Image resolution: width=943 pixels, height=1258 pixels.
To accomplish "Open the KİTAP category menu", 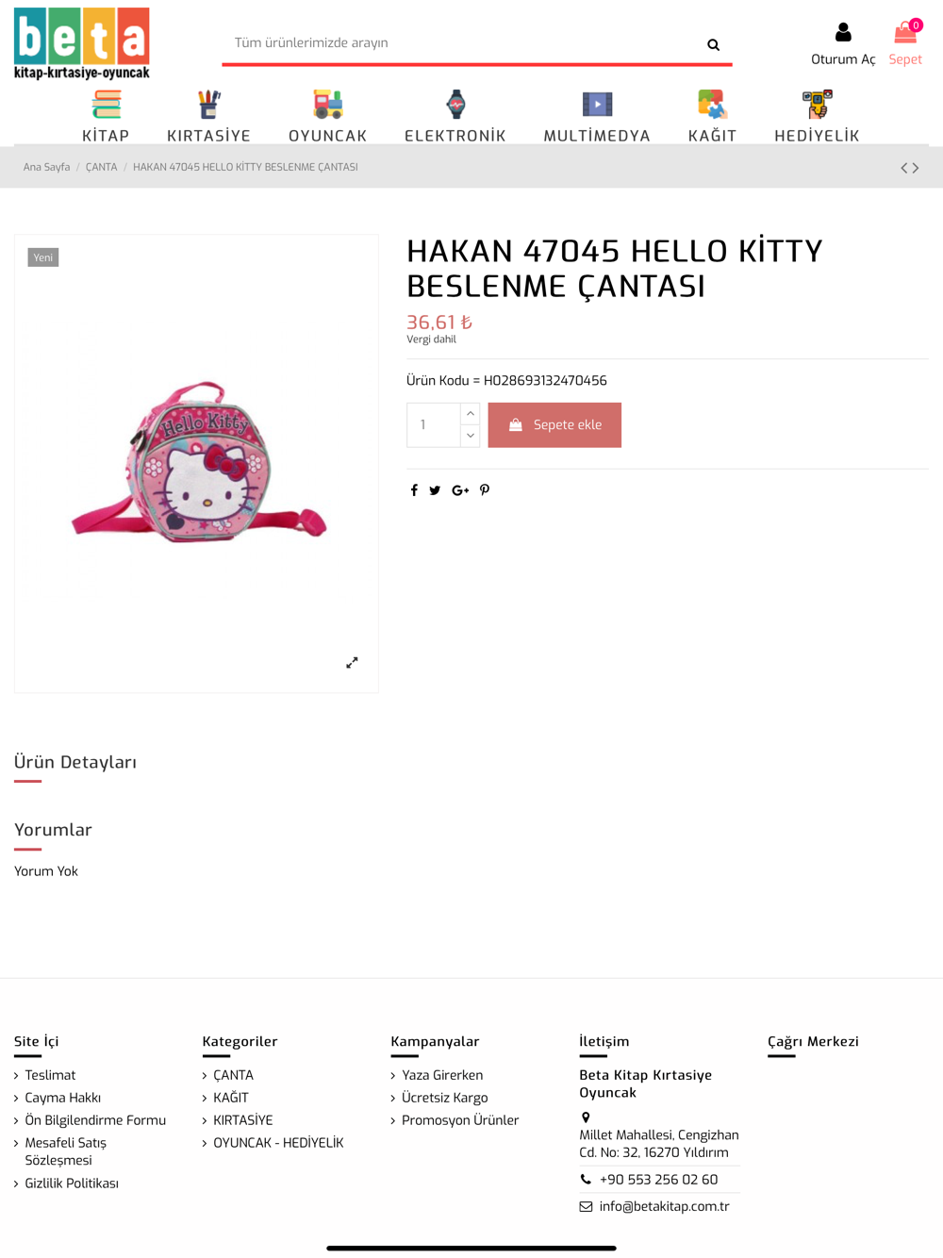I will tap(106, 116).
